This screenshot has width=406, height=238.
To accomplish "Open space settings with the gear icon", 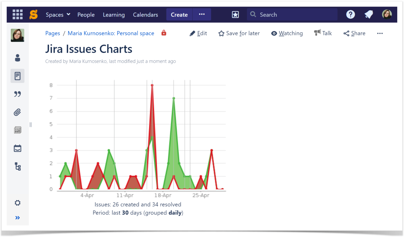I will [x=17, y=203].
